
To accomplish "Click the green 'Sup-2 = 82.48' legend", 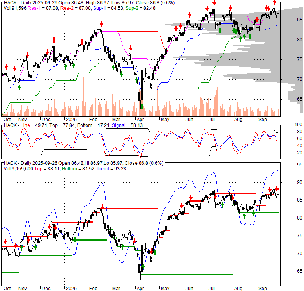I will click(x=140, y=8).
